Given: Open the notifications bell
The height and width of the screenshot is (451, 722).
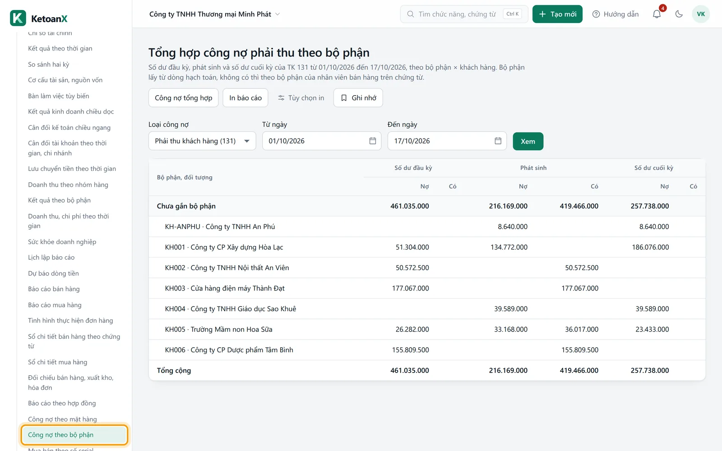Looking at the screenshot, I should pos(657,14).
